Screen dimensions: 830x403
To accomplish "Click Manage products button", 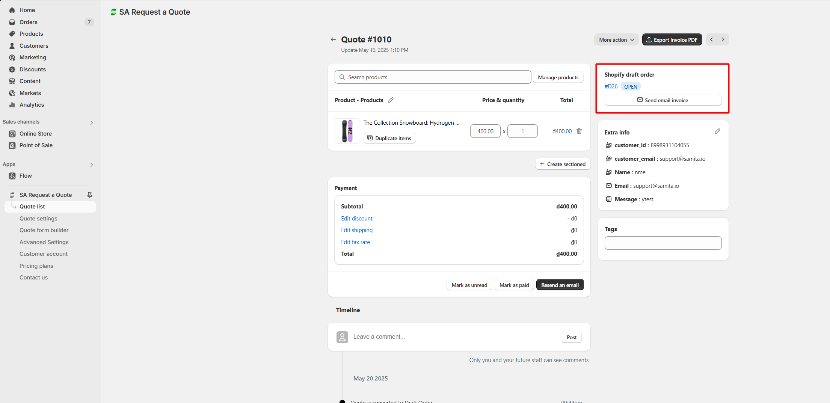I will pyautogui.click(x=558, y=77).
